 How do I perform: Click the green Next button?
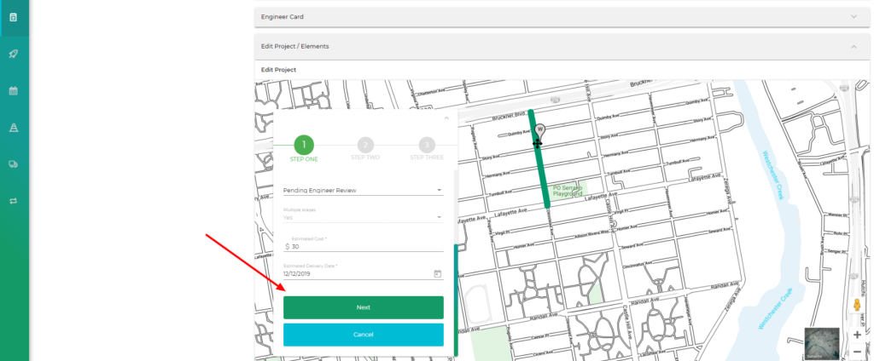pos(363,307)
